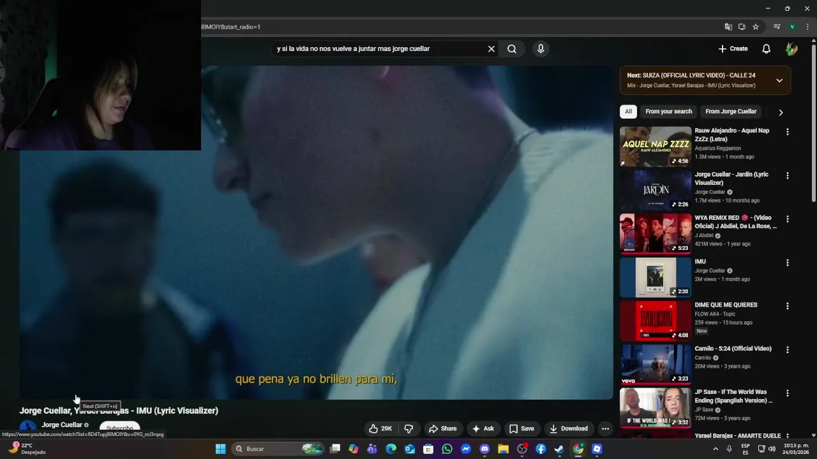Save the video to a playlist
The width and height of the screenshot is (817, 459).
coord(521,428)
